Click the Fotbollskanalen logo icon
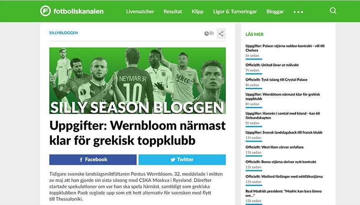The width and height of the screenshot is (360, 205). point(46,11)
